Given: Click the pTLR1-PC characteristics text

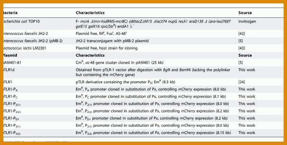Looking at the screenshot, I should coord(151,97).
